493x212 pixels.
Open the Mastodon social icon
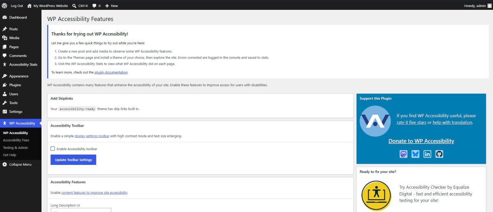(403, 154)
